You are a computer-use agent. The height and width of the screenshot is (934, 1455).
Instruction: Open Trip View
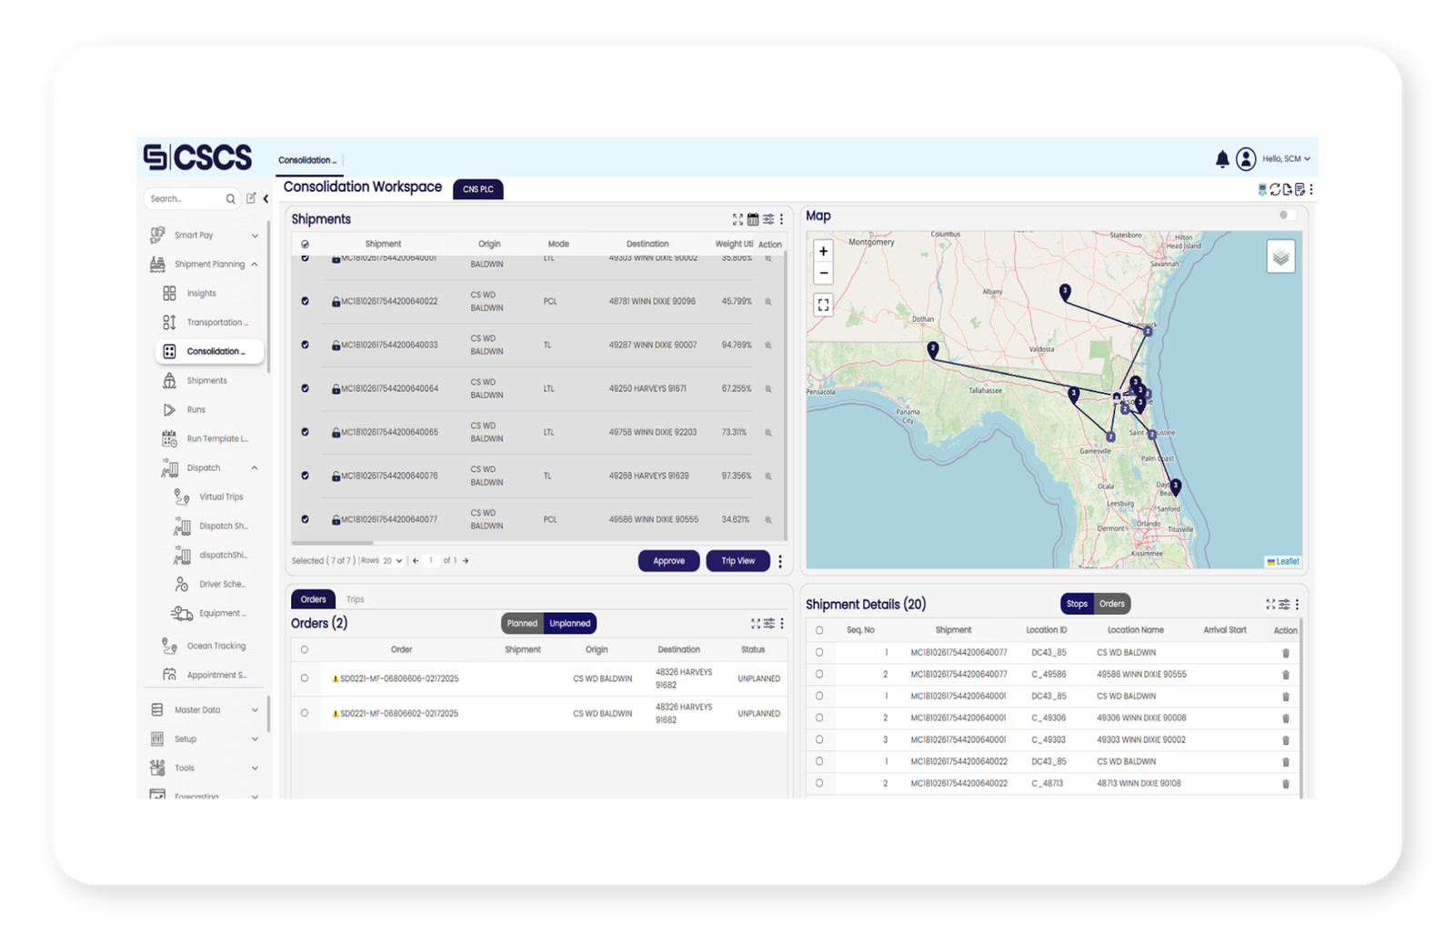pos(738,560)
